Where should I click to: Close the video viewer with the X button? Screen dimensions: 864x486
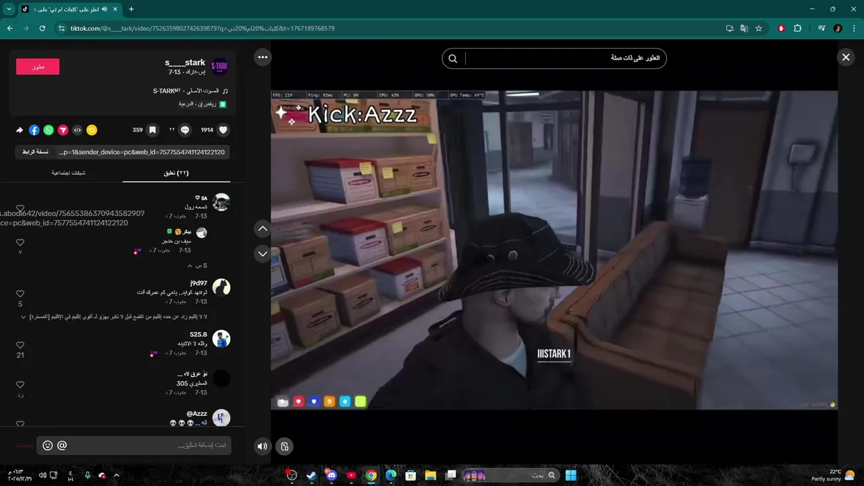coord(846,57)
